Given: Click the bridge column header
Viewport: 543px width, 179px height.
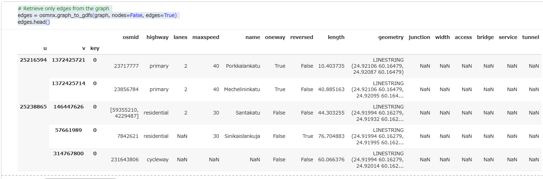Looking at the screenshot, I should [x=485, y=37].
